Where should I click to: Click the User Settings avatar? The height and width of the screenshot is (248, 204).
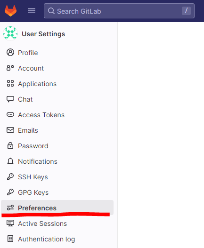click(x=10, y=33)
